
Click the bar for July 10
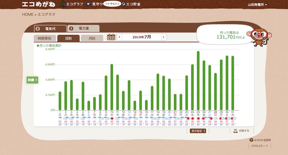click(112, 87)
